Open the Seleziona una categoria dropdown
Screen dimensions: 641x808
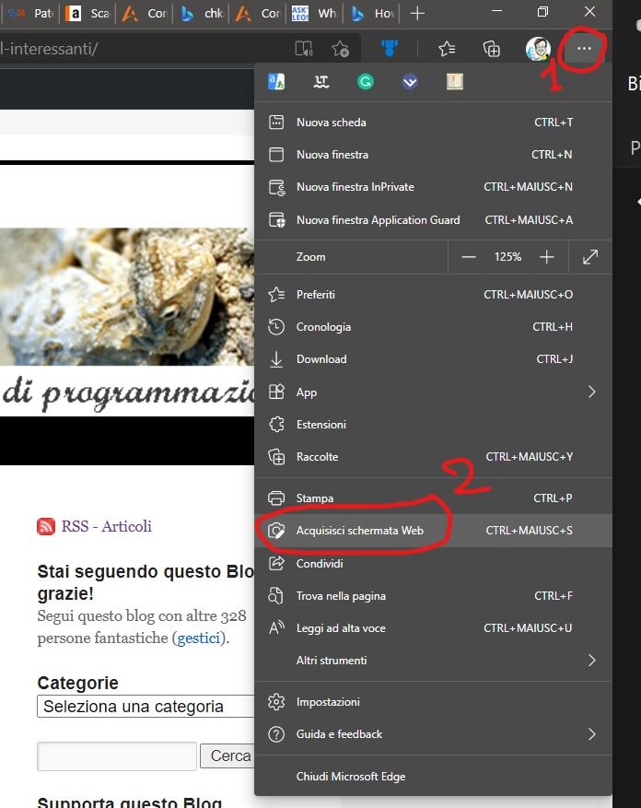[x=146, y=707]
